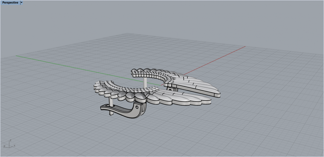
Task: Pick the small hole on clasp hinge
Action: point(137,107)
